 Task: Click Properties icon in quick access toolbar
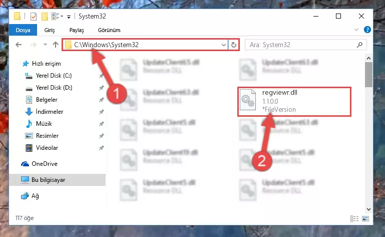click(x=34, y=17)
